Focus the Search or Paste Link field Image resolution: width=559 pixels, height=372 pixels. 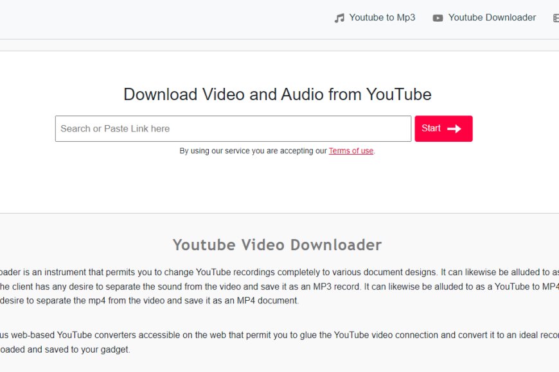[233, 128]
